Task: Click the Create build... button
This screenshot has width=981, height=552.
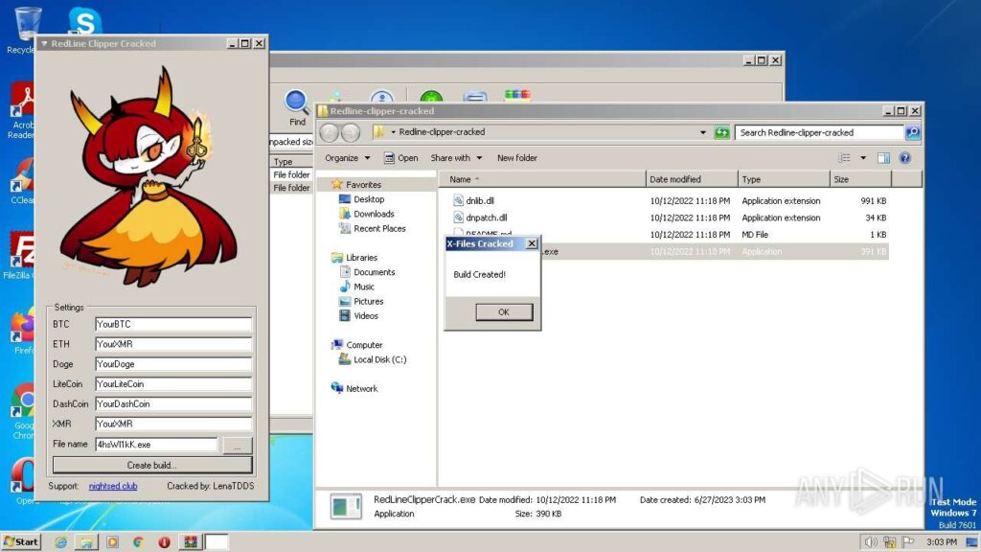Action: point(152,465)
